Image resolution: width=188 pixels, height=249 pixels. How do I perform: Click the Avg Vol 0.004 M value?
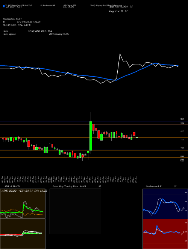[x=121, y=7]
